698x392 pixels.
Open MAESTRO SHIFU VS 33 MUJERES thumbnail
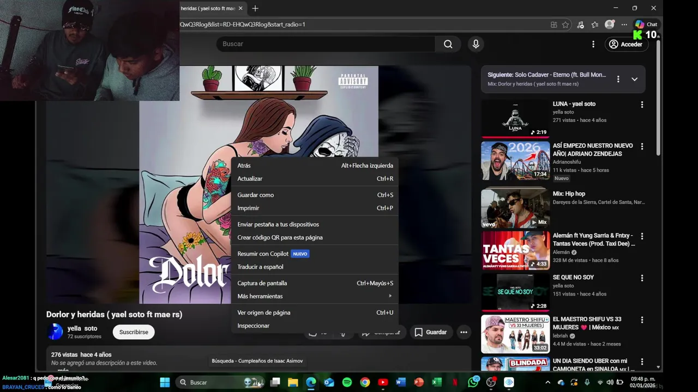[x=515, y=334]
